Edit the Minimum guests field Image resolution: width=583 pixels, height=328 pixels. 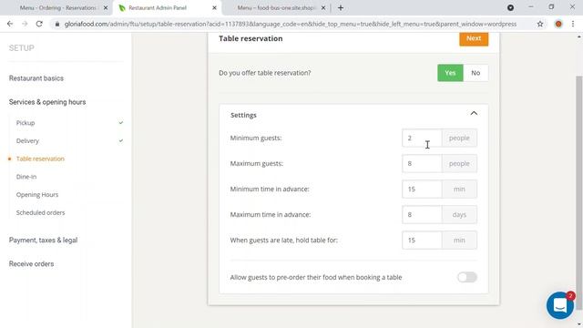422,138
